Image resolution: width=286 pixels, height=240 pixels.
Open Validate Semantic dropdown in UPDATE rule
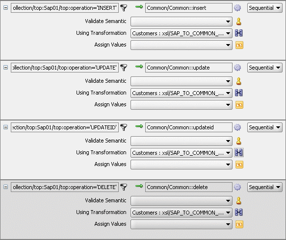click(x=182, y=81)
